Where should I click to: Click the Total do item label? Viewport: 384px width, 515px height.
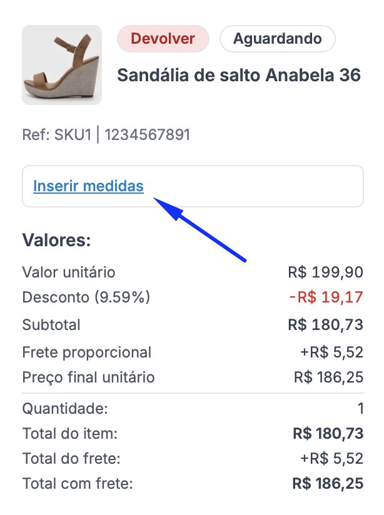coord(70,433)
